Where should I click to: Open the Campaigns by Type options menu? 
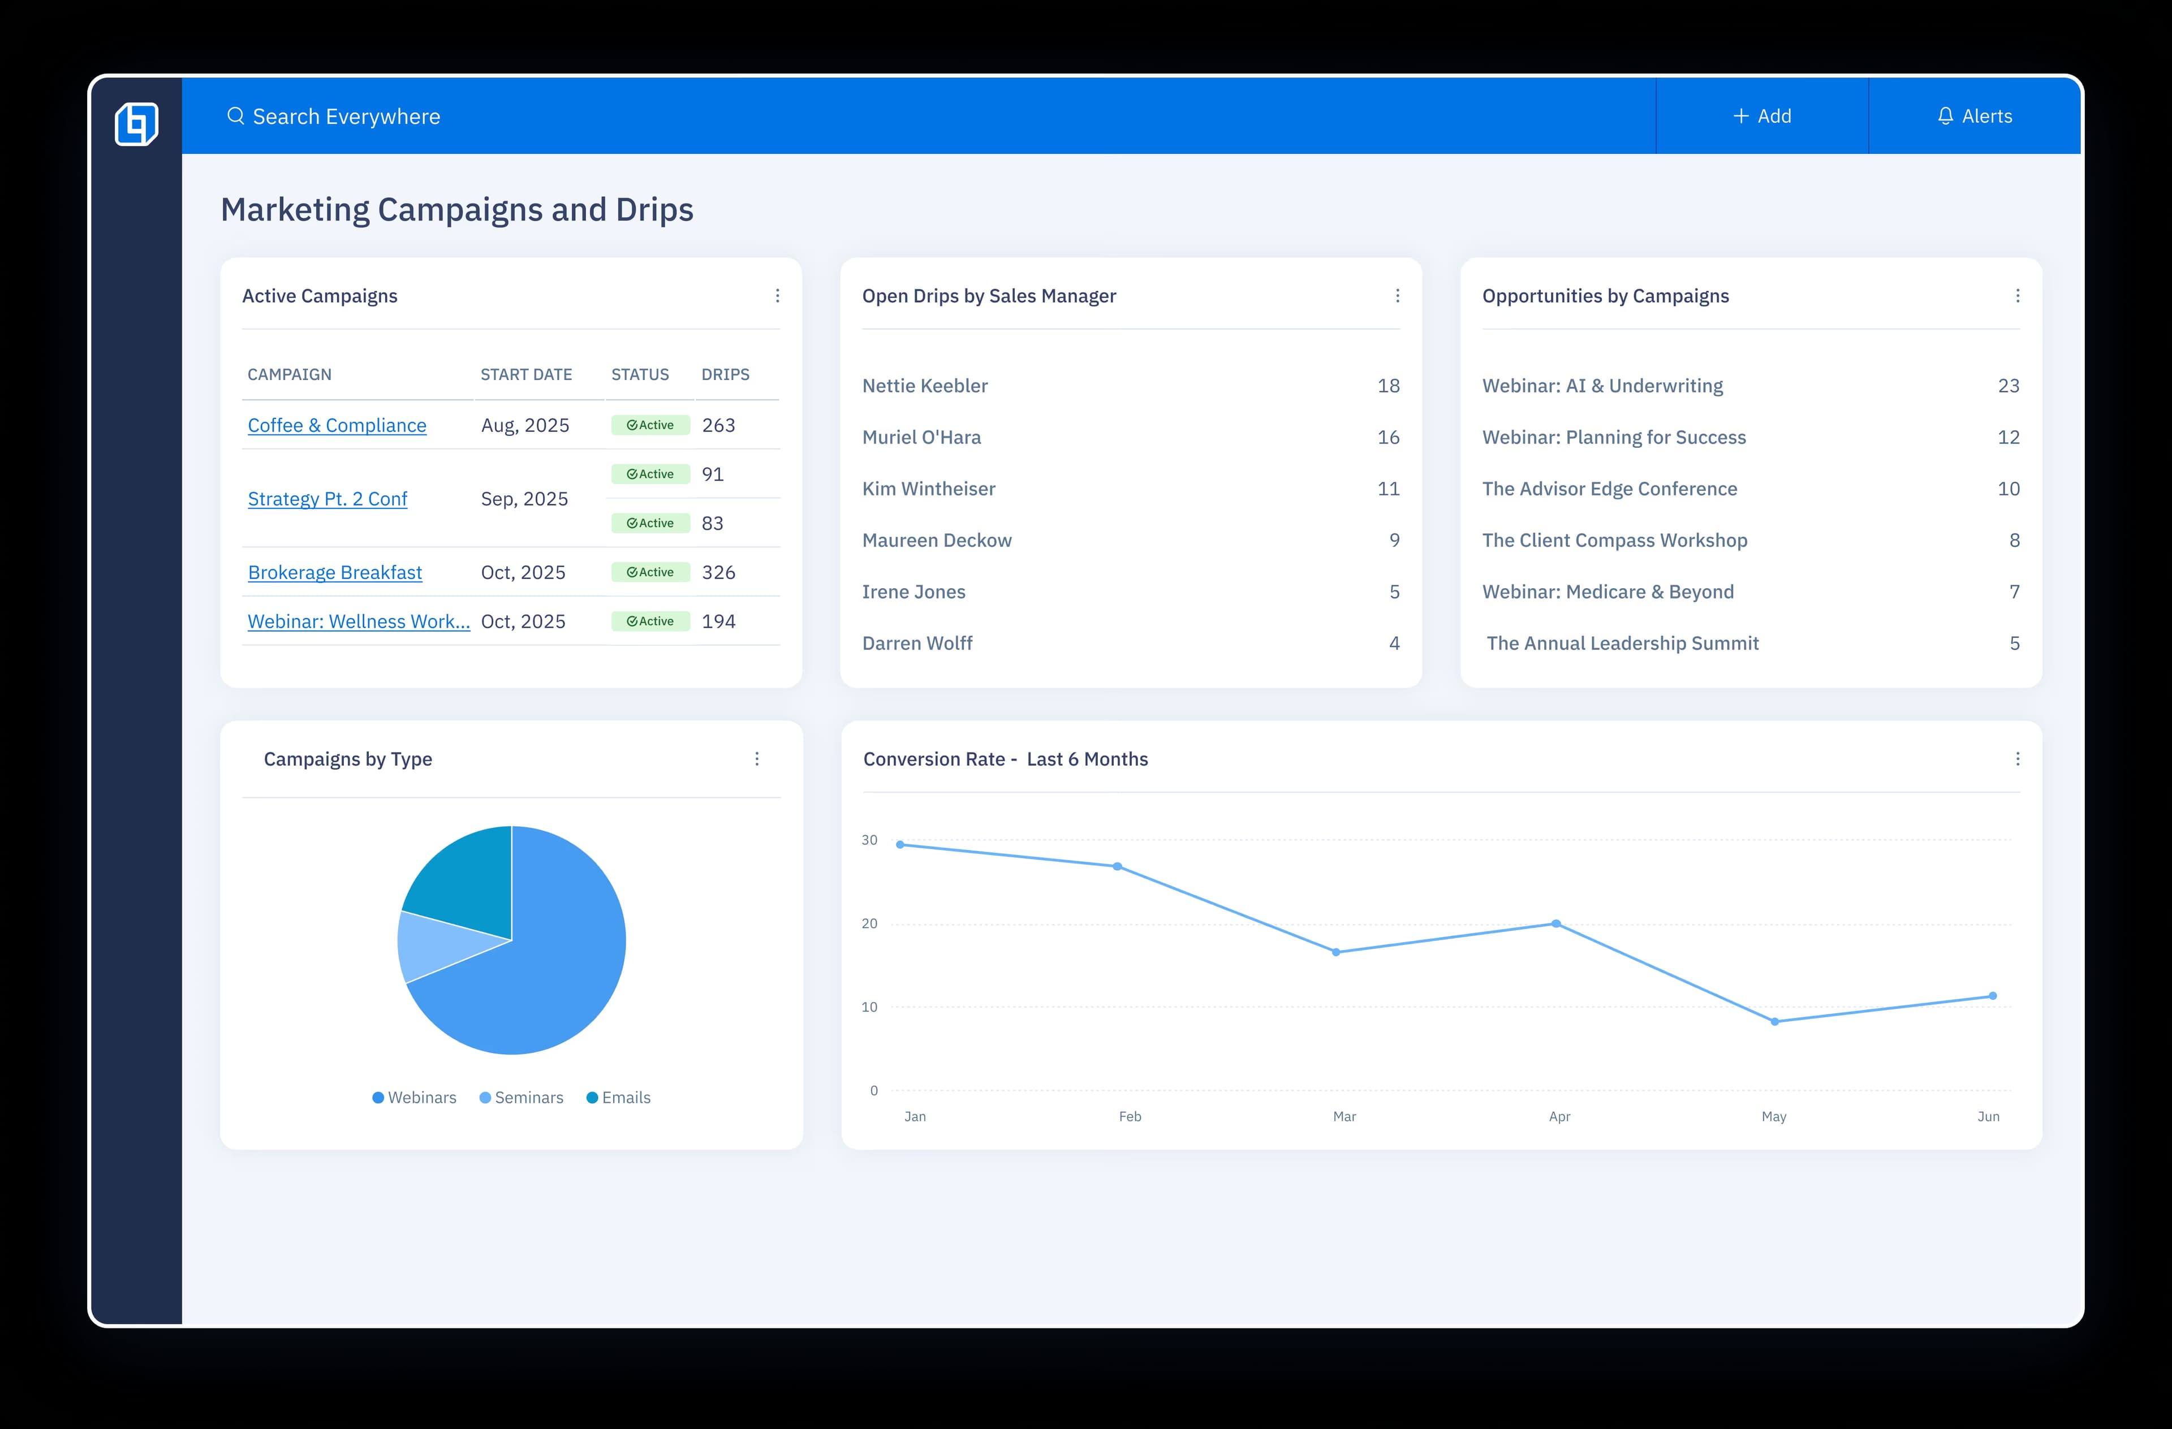[x=757, y=758]
